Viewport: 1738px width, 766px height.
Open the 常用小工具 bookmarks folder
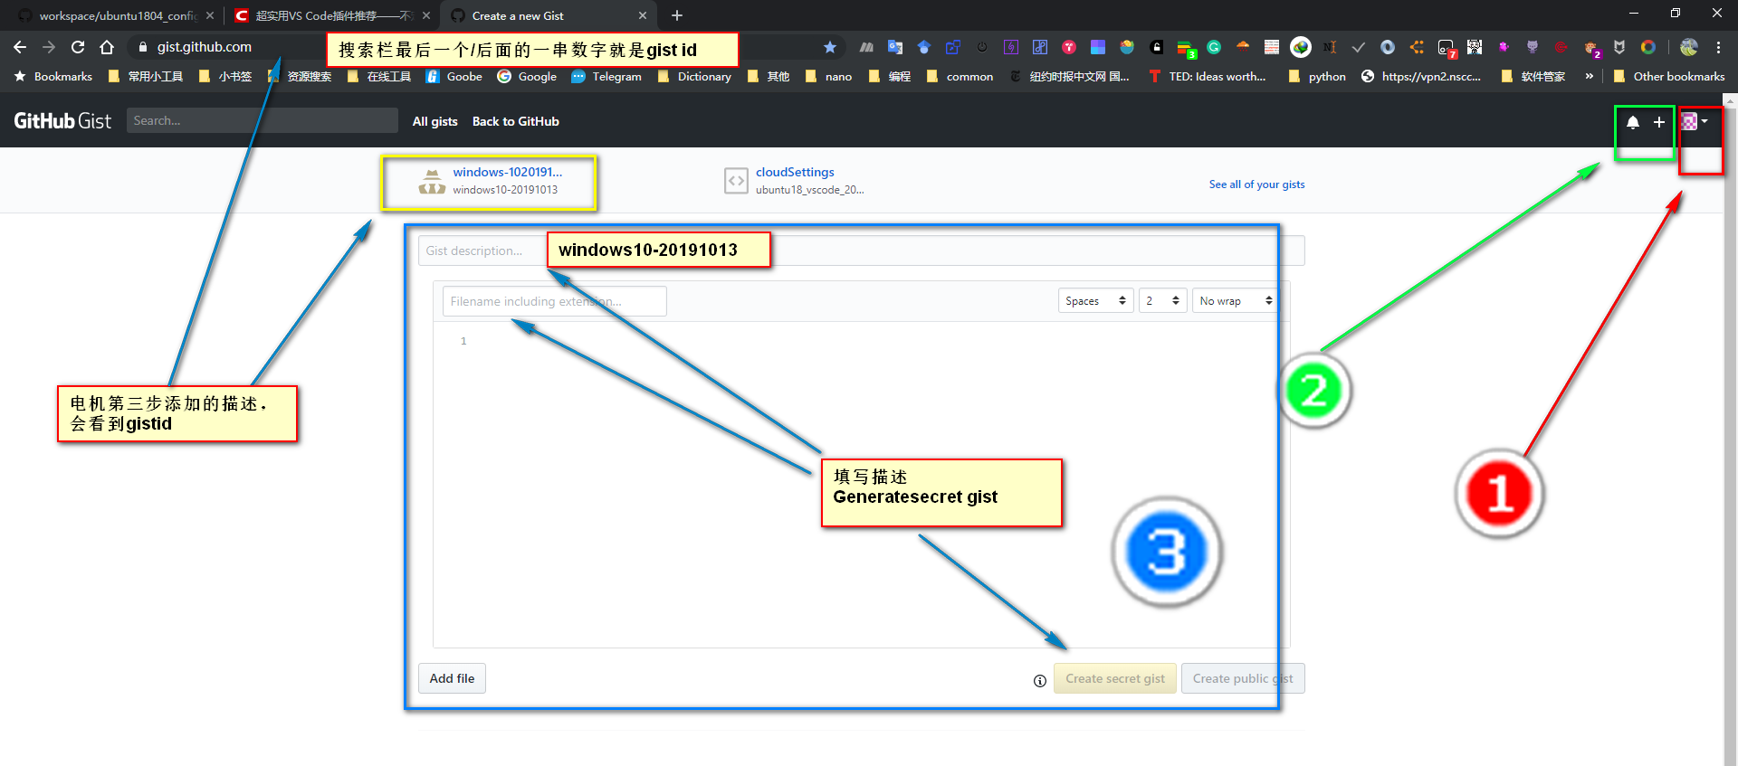coord(145,76)
